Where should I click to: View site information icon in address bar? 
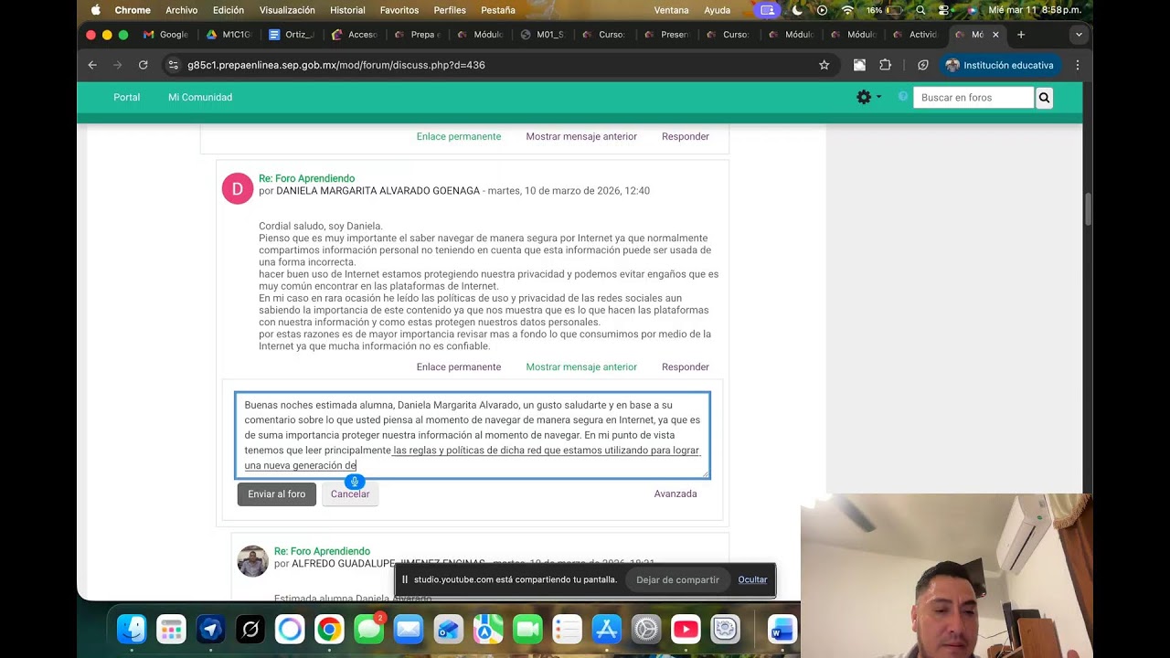[x=173, y=65]
